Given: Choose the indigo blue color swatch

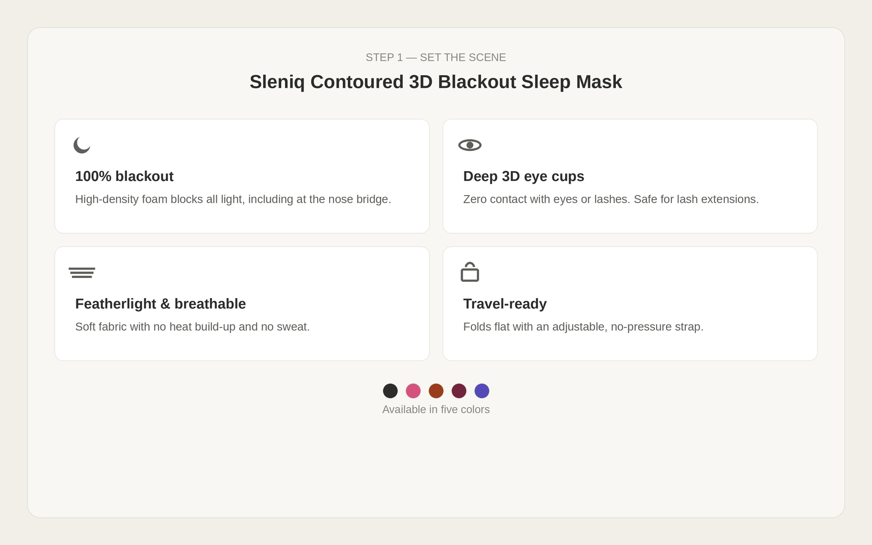Looking at the screenshot, I should coord(482,391).
